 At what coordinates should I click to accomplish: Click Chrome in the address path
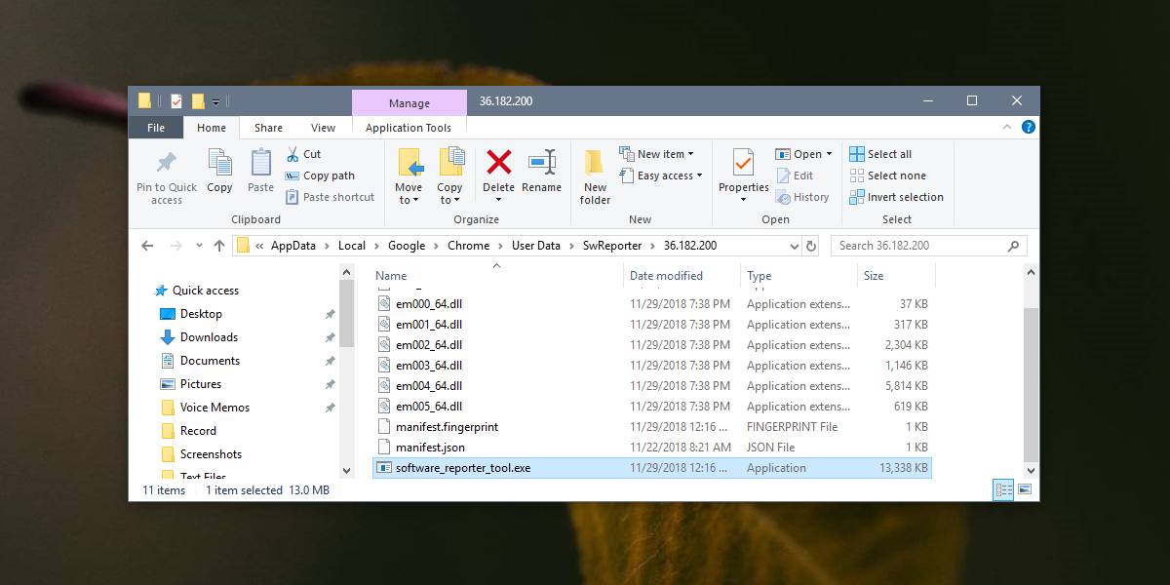click(468, 246)
